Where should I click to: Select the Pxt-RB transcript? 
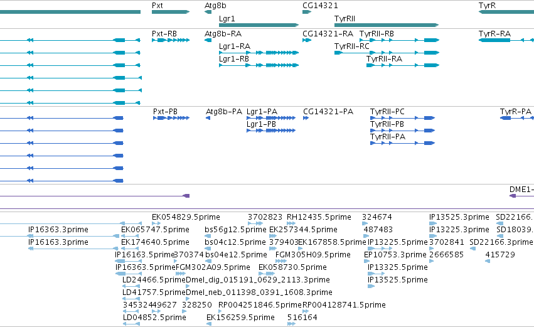tap(171, 40)
